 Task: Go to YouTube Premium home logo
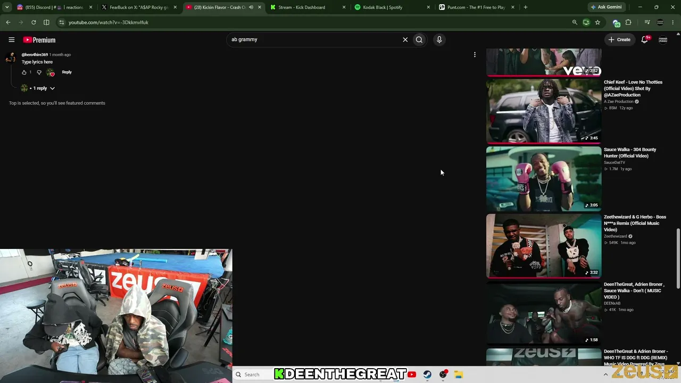(x=39, y=40)
